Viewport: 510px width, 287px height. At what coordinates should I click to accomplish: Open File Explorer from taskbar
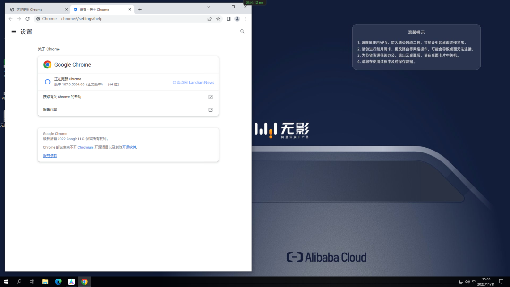point(45,282)
